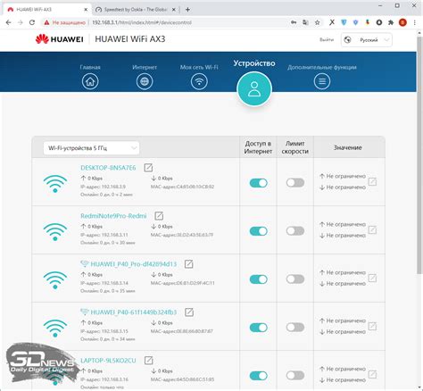Edit speed limit values for LAPTOP-9L5KO2CU
423x391 pixels.
click(x=372, y=374)
